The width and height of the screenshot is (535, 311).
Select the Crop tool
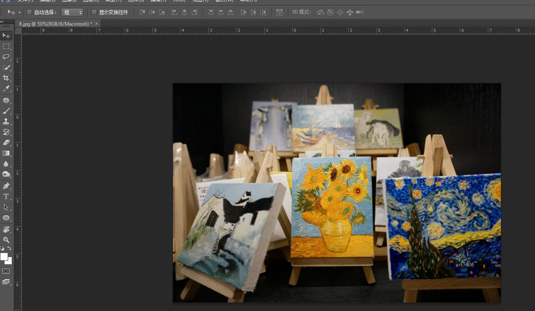pos(6,78)
